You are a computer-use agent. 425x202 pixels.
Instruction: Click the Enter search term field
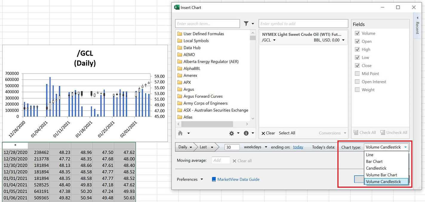click(x=207, y=24)
